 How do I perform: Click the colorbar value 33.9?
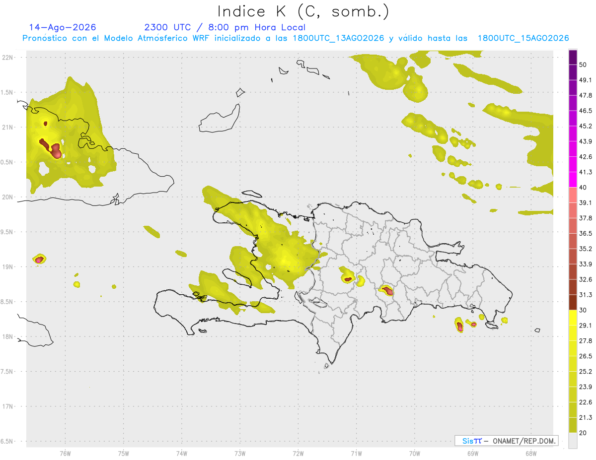[x=586, y=264]
